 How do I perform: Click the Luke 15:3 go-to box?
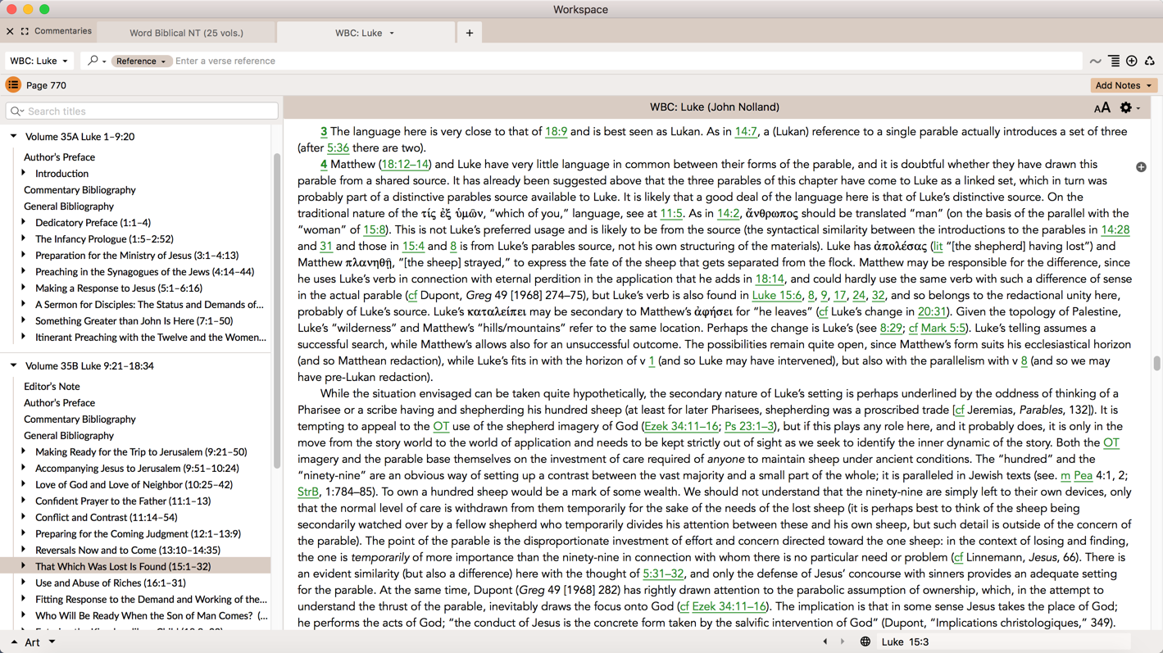point(1004,642)
